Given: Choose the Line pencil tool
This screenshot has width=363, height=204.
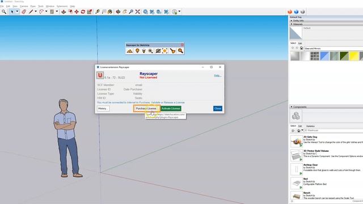Looking at the screenshot, I should click(x=31, y=11).
